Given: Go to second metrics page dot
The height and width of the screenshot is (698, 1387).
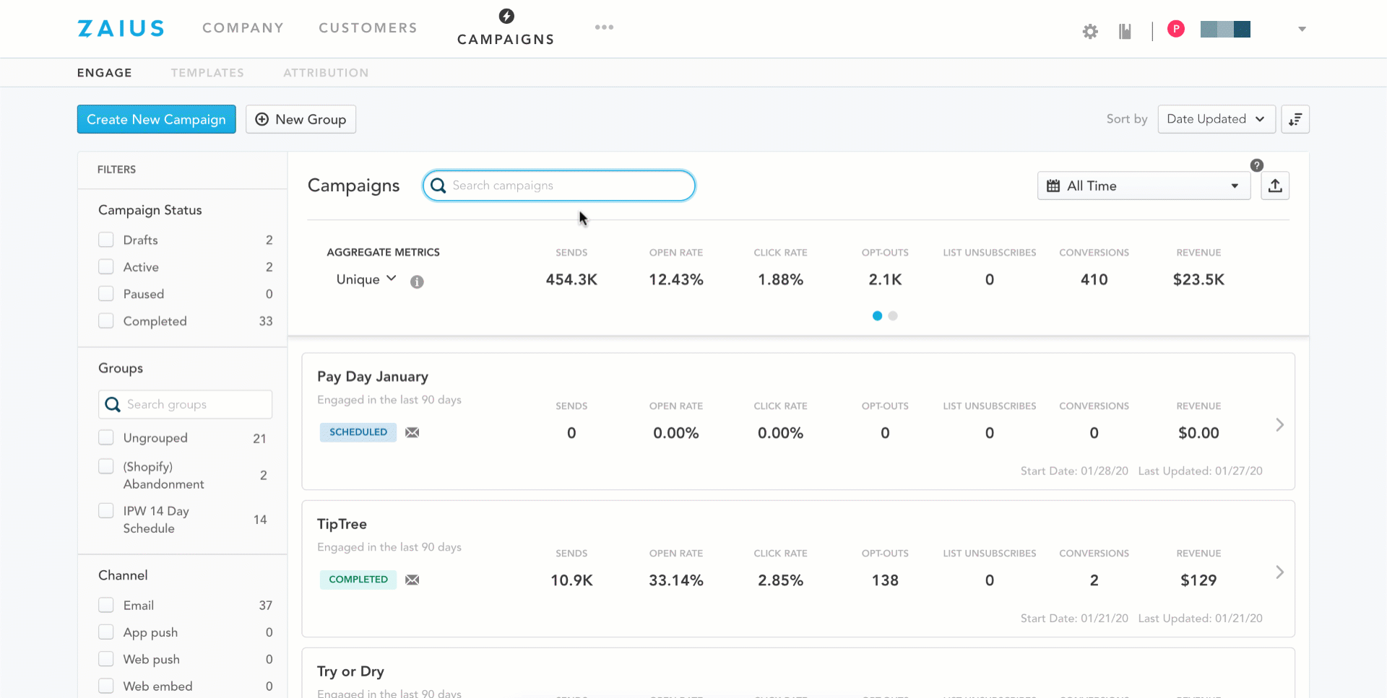Looking at the screenshot, I should click(893, 315).
